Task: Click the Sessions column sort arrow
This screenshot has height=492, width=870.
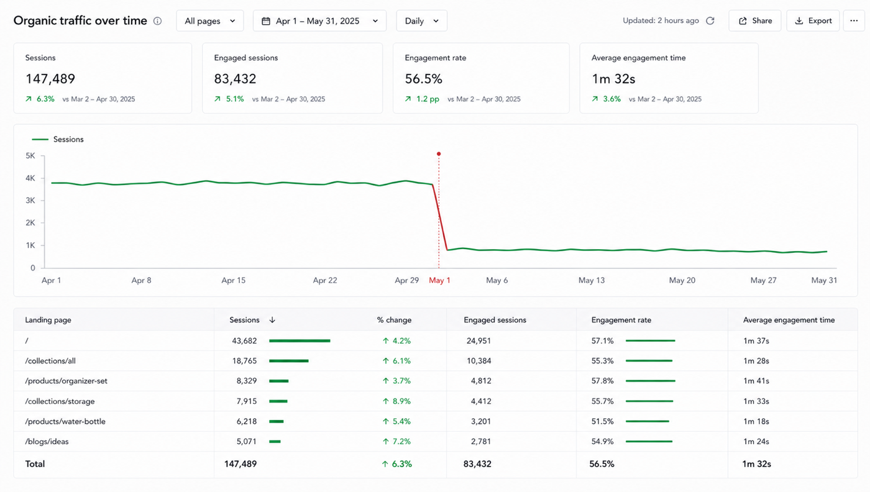Action: click(x=272, y=320)
